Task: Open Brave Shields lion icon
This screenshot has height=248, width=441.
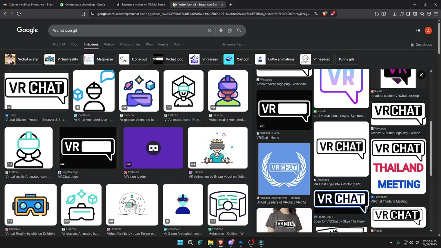Action: [x=325, y=14]
